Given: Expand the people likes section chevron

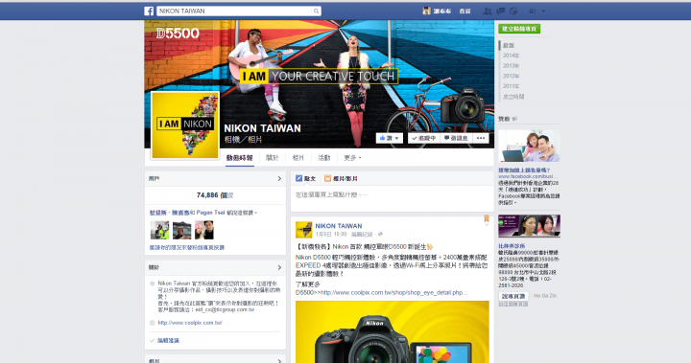Looking at the screenshot, I should [279, 179].
